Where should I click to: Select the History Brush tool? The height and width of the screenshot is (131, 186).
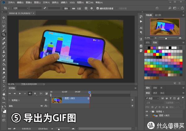point(4,56)
